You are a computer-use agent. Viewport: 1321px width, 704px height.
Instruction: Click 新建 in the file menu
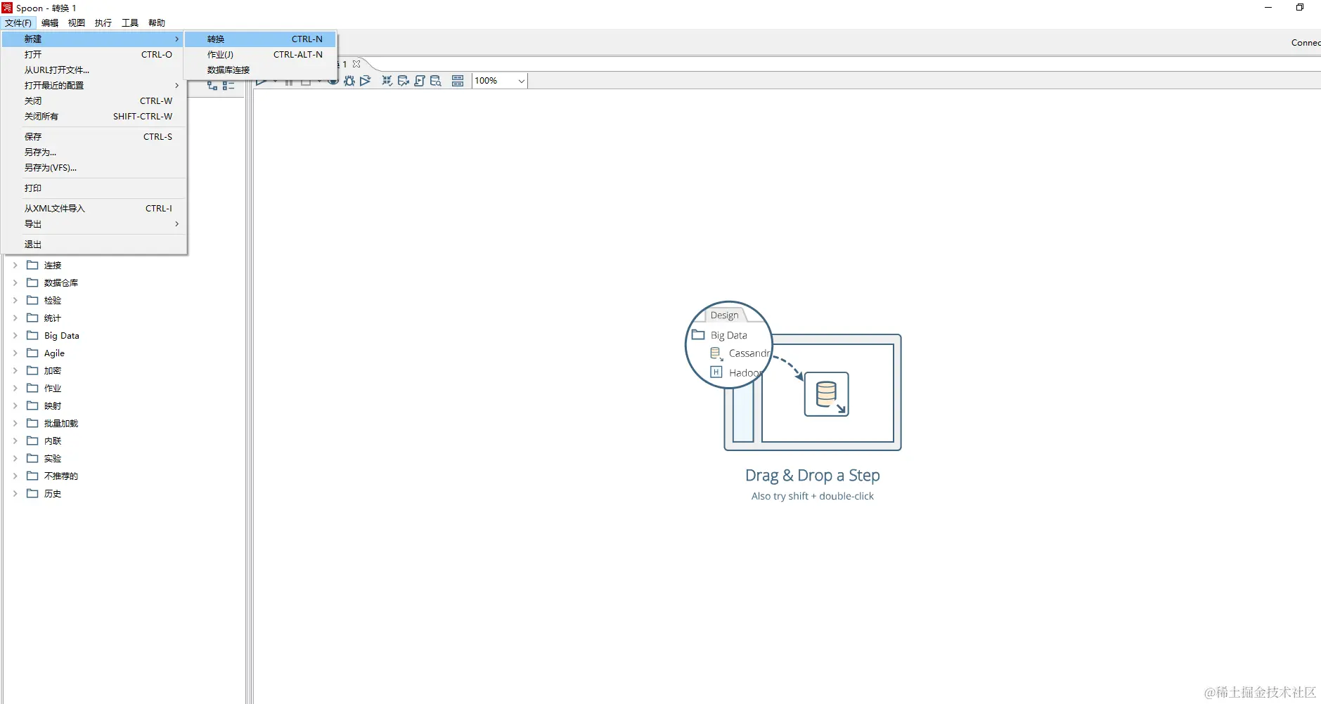tap(94, 39)
